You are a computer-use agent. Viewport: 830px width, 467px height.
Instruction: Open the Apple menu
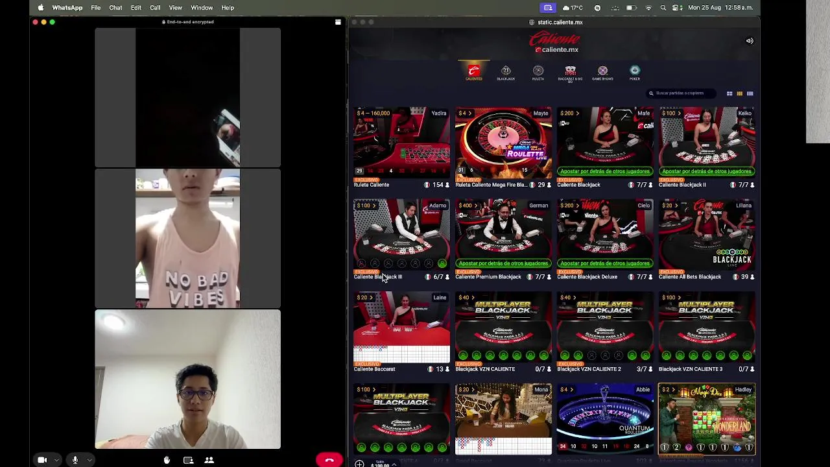point(40,8)
